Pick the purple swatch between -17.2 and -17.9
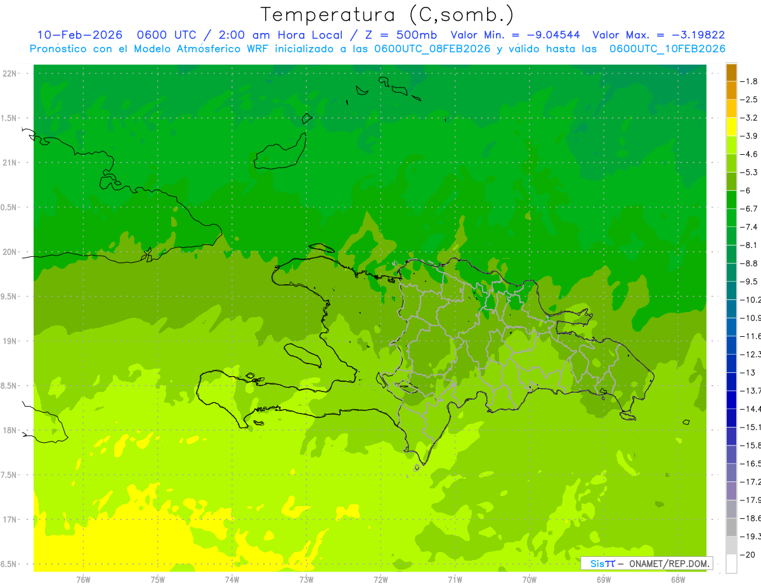Viewport: 761px width, 588px height. click(x=731, y=491)
